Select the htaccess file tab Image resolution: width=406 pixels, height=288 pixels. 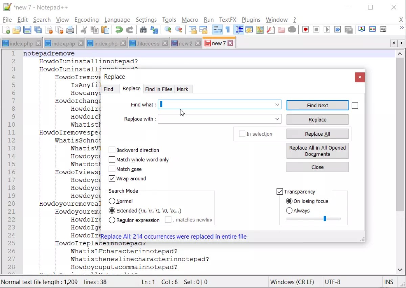[x=149, y=43]
